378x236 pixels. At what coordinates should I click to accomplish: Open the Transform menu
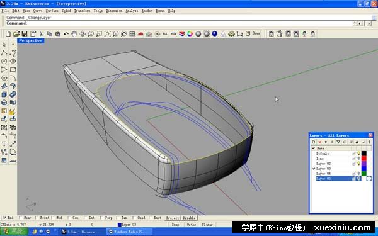click(82, 11)
